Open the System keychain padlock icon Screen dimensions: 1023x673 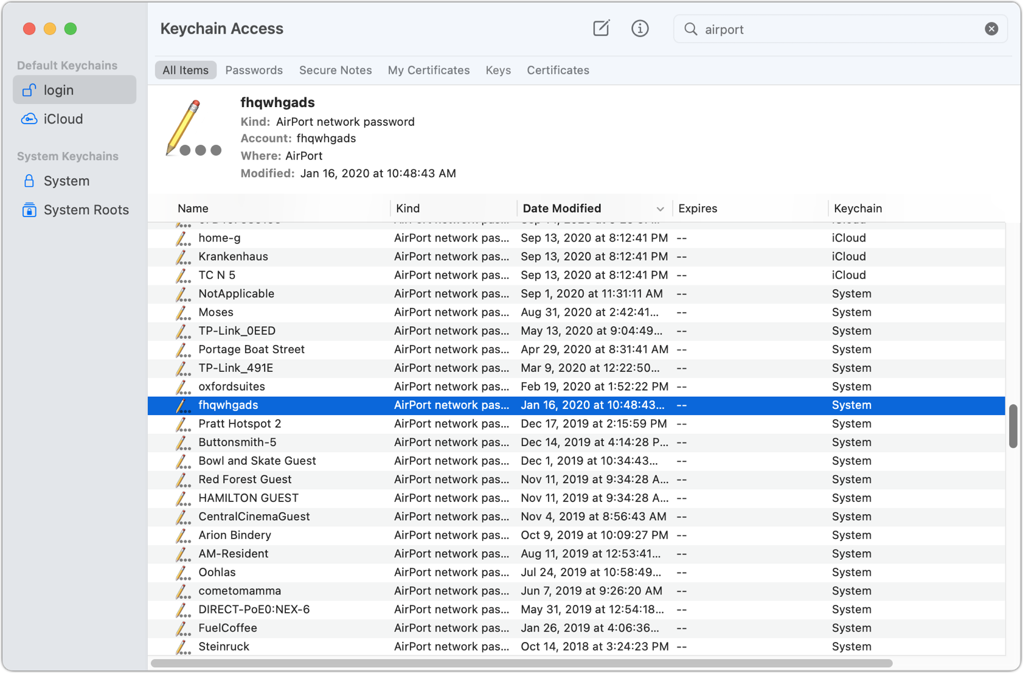(x=29, y=180)
